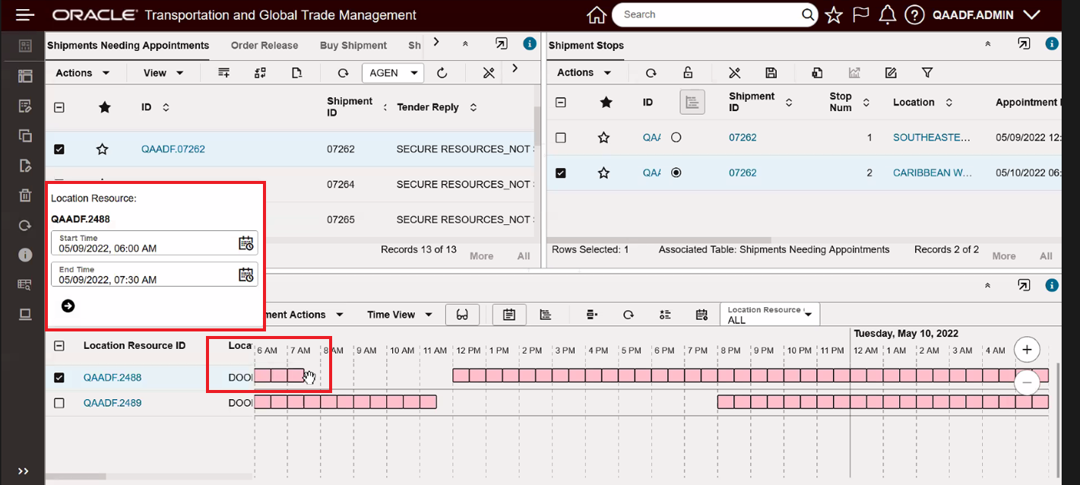Uncheck the QAADF.07262 shipment row checkbox

click(59, 149)
